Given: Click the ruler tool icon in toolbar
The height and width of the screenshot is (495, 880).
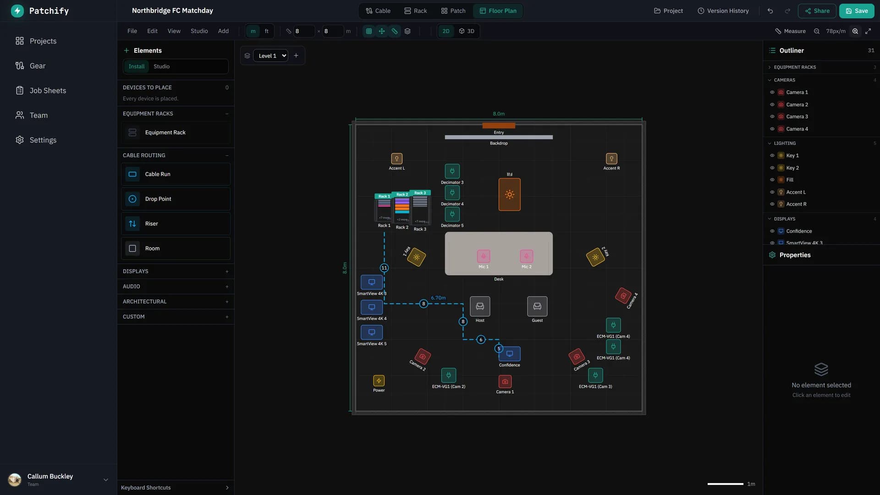Looking at the screenshot, I should (394, 31).
